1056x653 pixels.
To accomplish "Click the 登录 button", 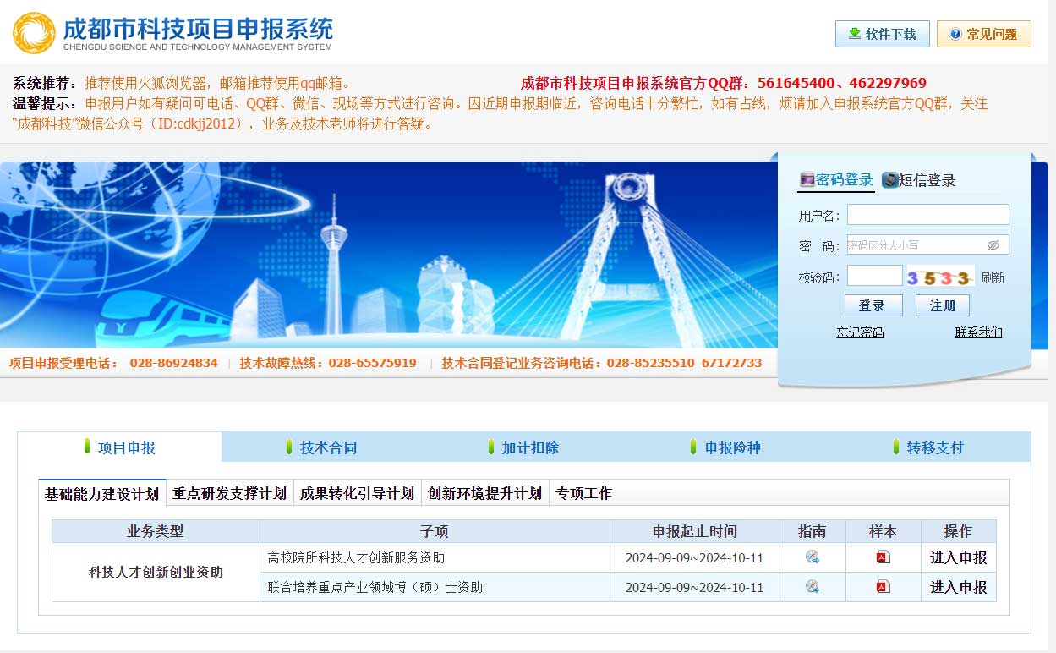I will [x=873, y=305].
